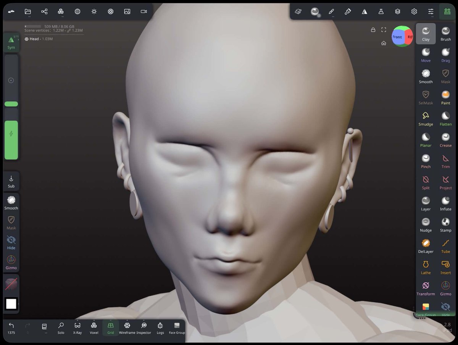458x345 pixels.
Task: Click the Front face of view cube
Action: click(398, 37)
